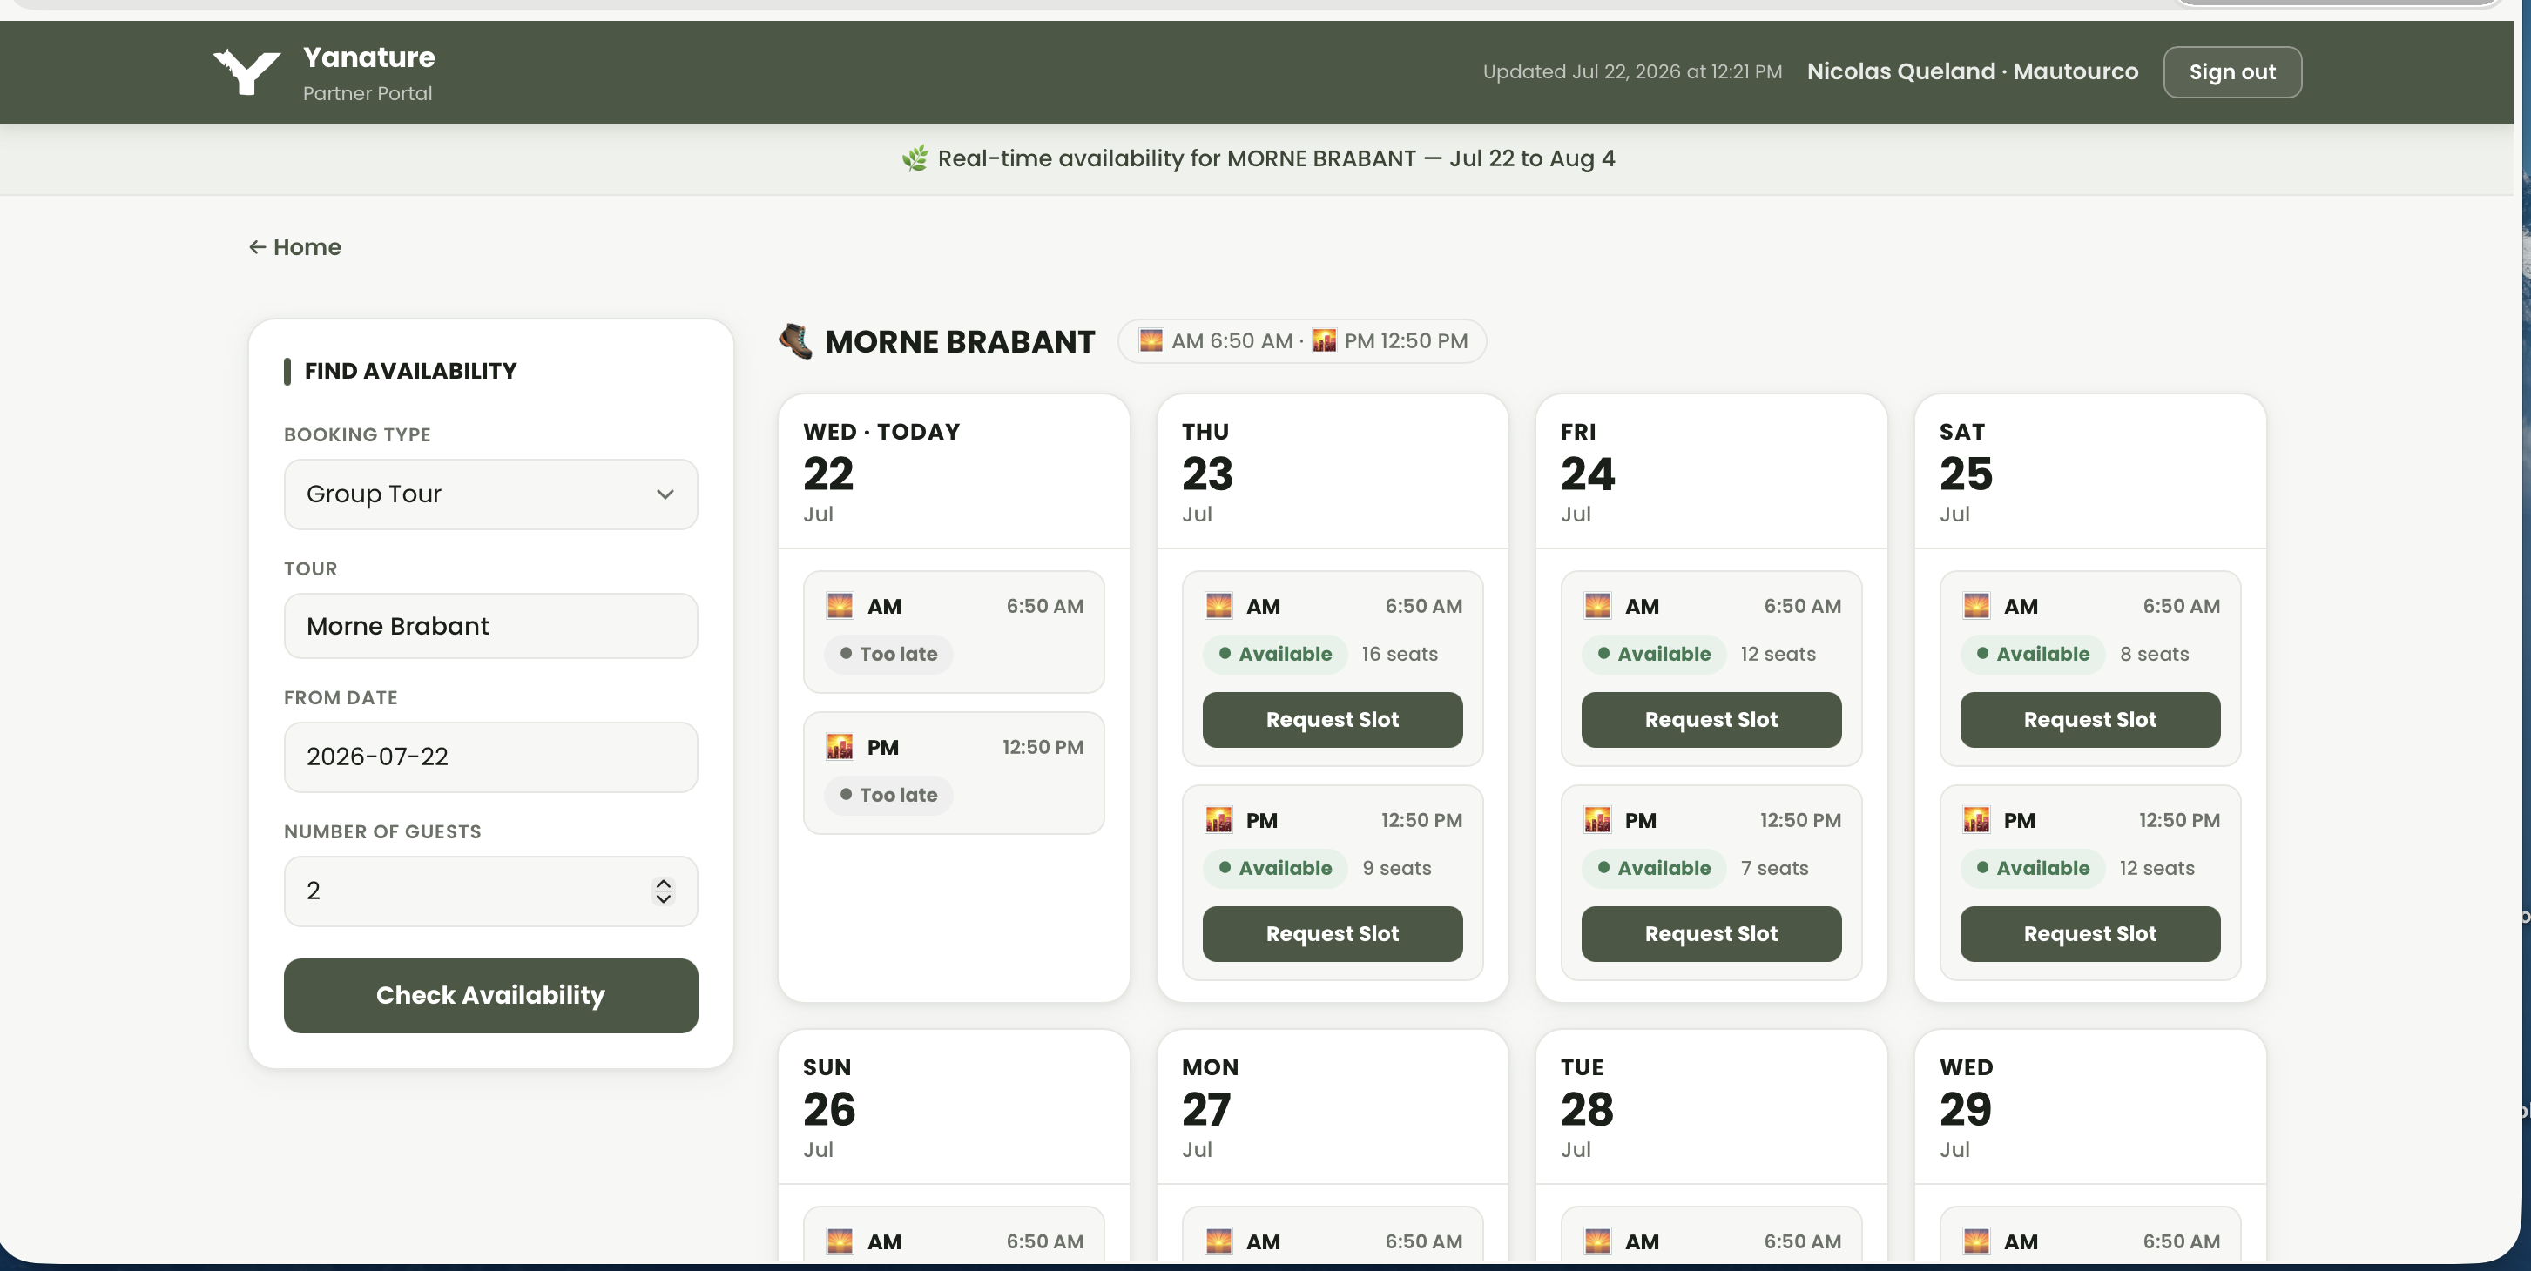The height and width of the screenshot is (1271, 2531).
Task: Click the Number of Guests input field
Action: (490, 891)
